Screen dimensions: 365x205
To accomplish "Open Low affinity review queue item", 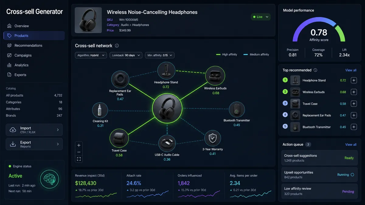I will pyautogui.click(x=319, y=191).
